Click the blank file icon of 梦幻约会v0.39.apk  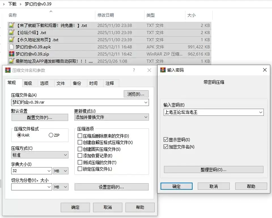11,47
